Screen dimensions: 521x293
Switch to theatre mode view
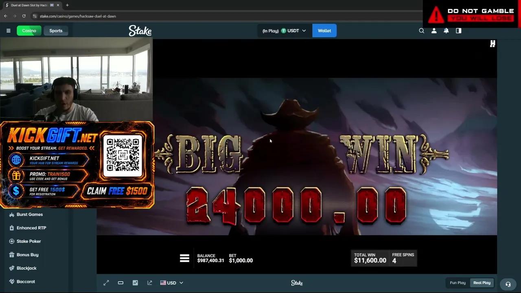[120, 283]
